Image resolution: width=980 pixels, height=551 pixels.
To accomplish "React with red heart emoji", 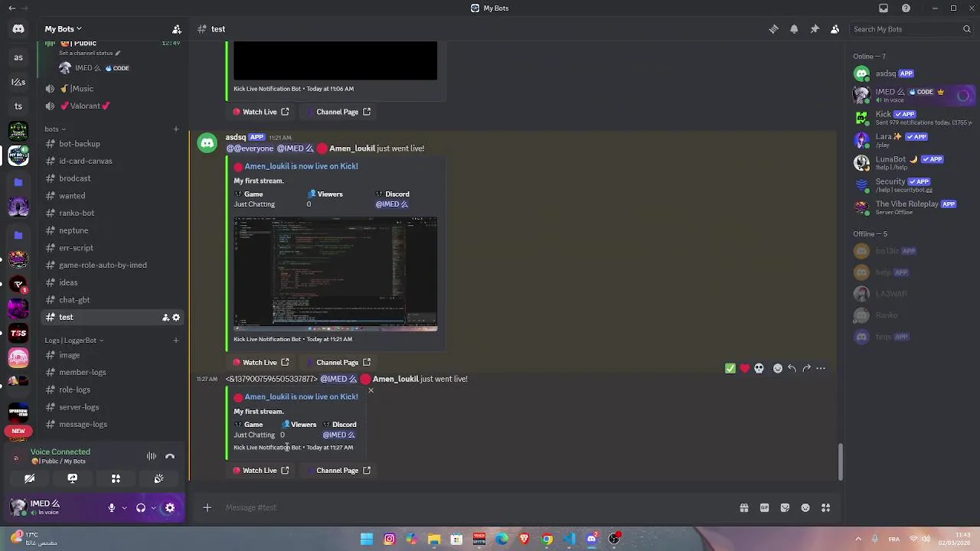I will (x=745, y=369).
